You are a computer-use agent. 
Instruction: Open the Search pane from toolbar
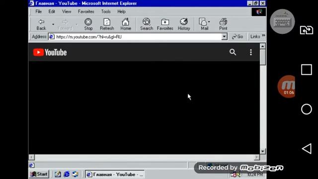coord(147,24)
